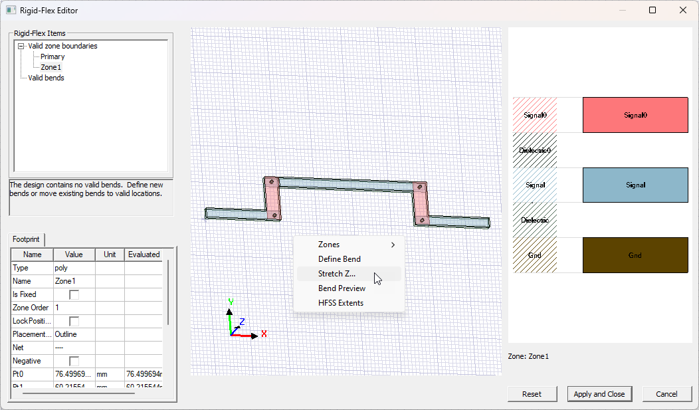Select the hatched Gnd layer pattern
699x410 pixels.
point(535,255)
